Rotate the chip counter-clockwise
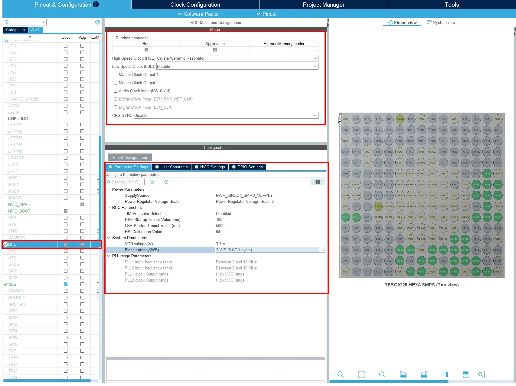 [424, 374]
